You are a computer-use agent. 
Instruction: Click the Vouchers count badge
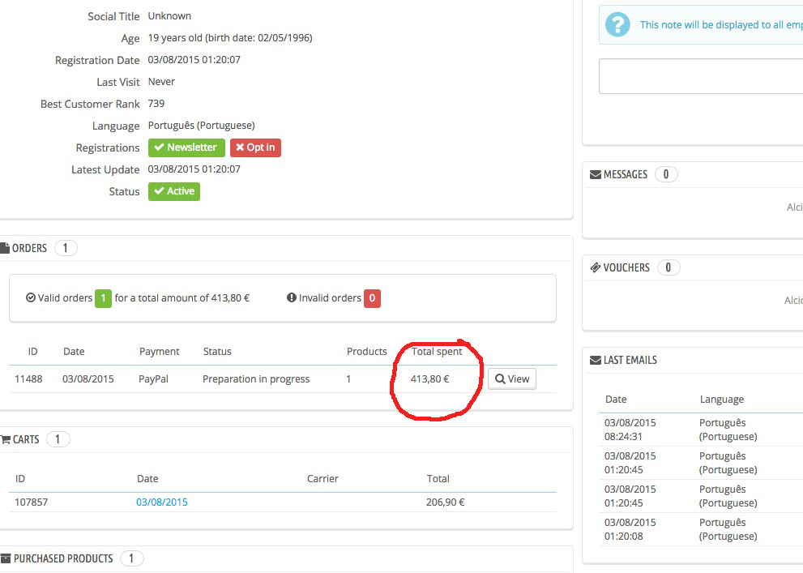tap(668, 267)
